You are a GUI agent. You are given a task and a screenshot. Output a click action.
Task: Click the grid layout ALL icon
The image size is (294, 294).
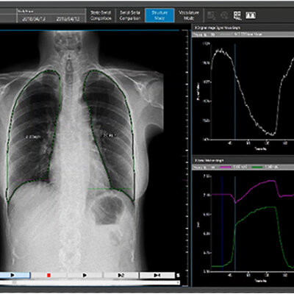click(x=237, y=15)
